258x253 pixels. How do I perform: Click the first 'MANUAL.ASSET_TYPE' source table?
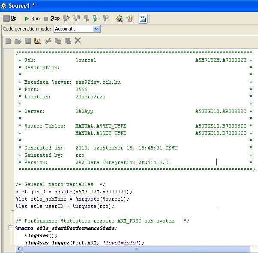[101, 126]
